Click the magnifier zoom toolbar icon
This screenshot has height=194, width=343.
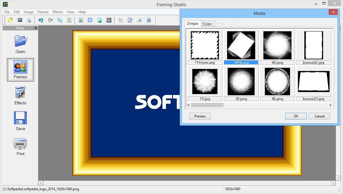pos(130,20)
